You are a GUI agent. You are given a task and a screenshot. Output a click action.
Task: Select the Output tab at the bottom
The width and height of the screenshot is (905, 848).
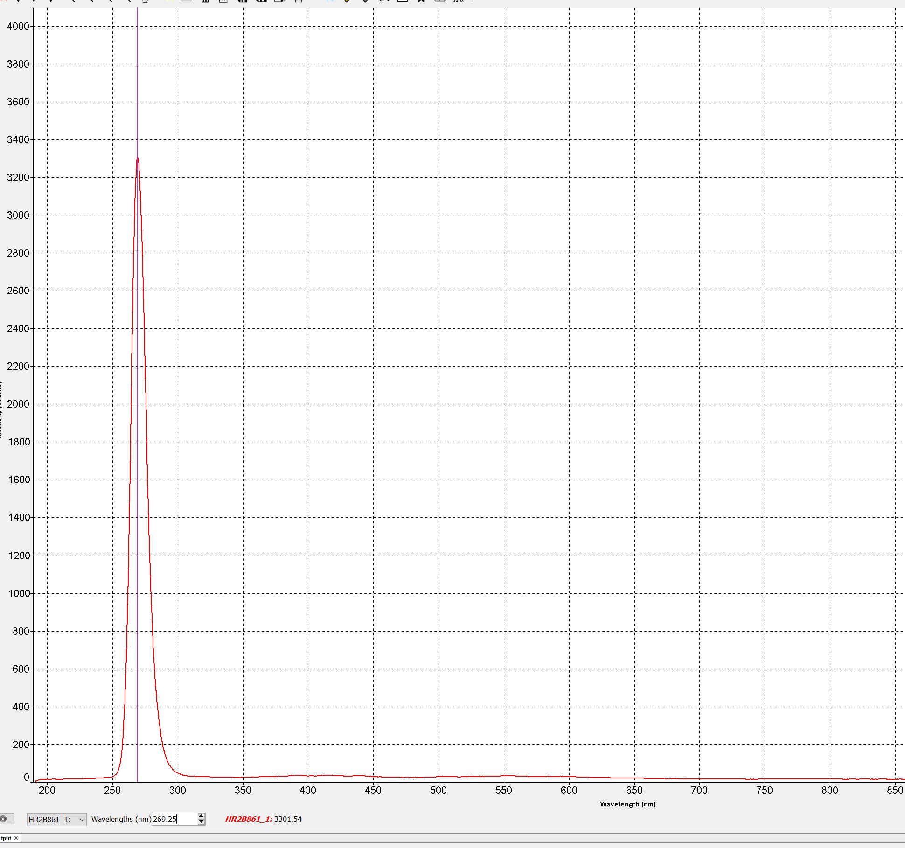point(6,838)
